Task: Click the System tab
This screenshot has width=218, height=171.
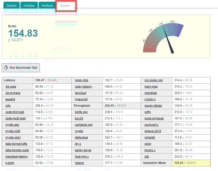Action: pyautogui.click(x=65, y=6)
